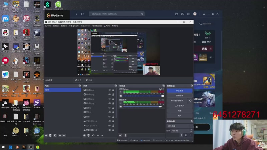The image size is (267, 150).
Task: Click the 启动虚拟摄像机 button
Action: click(177, 101)
